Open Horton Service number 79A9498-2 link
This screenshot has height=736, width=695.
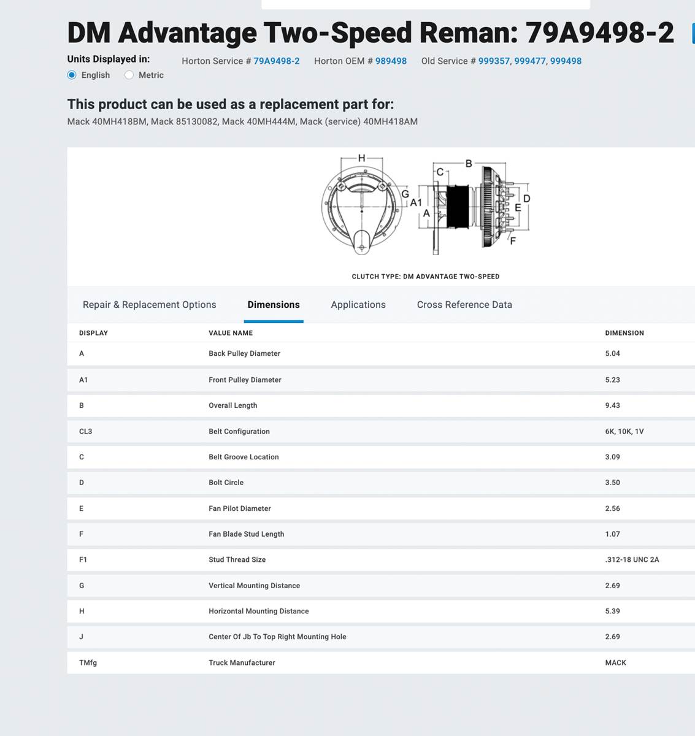(x=277, y=61)
